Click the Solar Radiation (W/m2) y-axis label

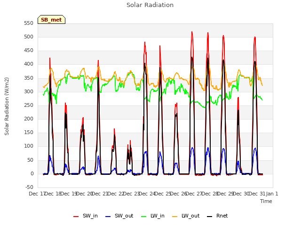(7, 106)
